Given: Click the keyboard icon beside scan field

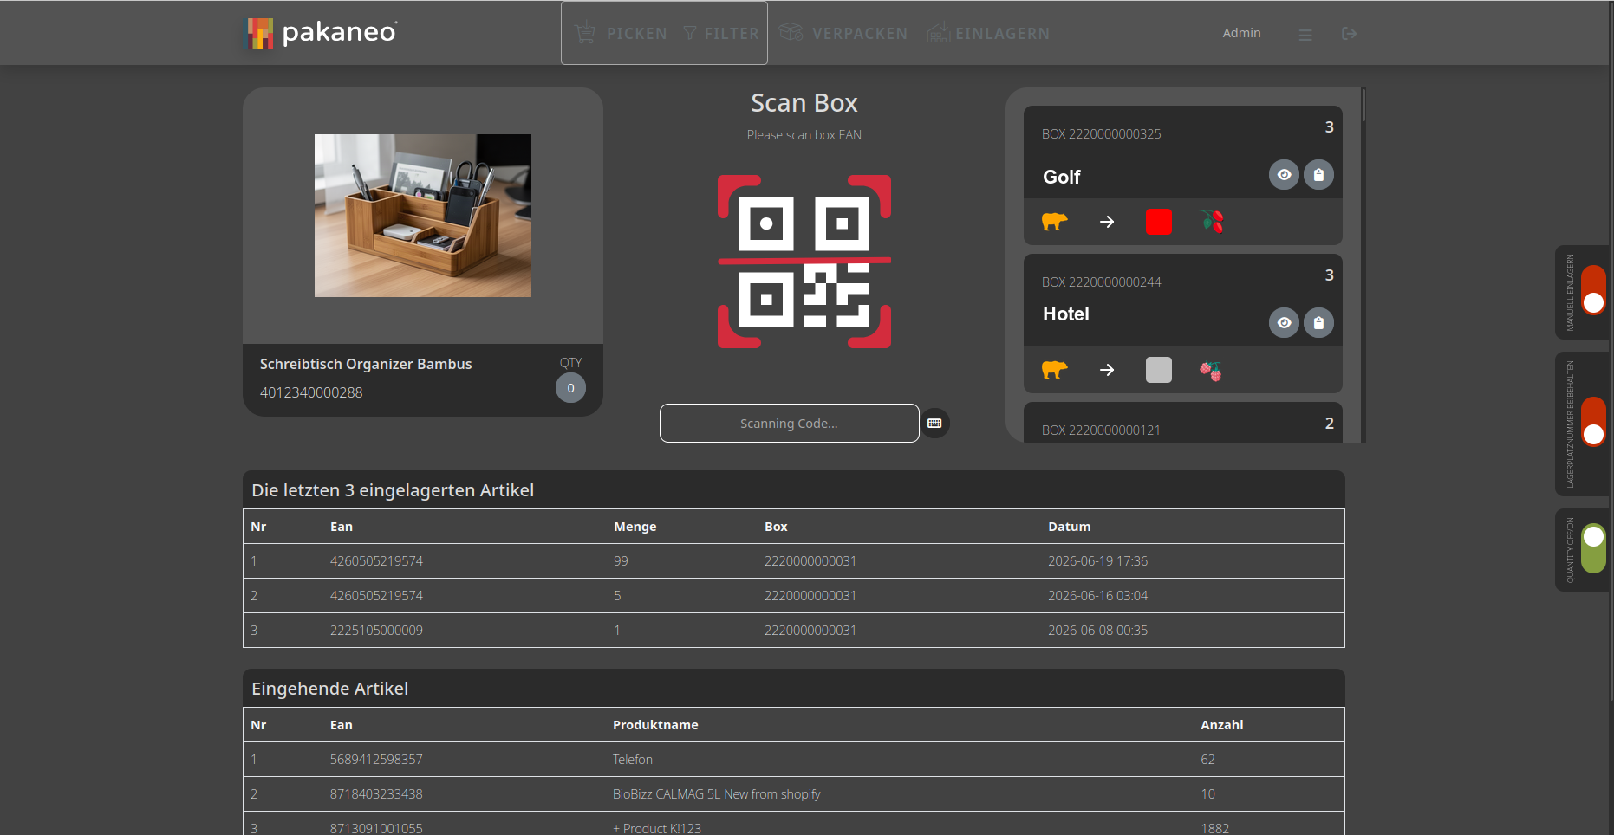Looking at the screenshot, I should coord(934,424).
